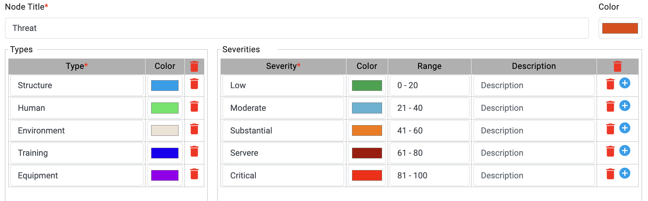Pick the Environment type beige swatch
This screenshot has width=648, height=201.
[x=165, y=130]
